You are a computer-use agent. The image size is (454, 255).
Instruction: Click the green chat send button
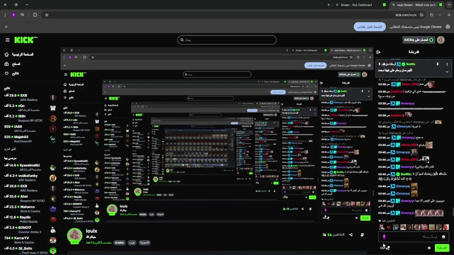tap(442, 248)
